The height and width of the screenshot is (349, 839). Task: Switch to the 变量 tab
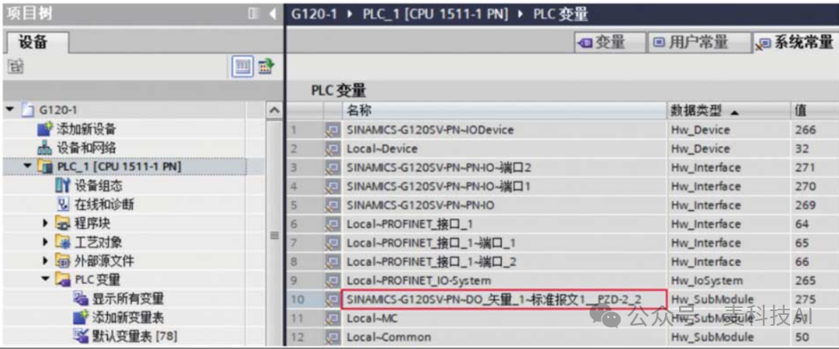(x=608, y=42)
